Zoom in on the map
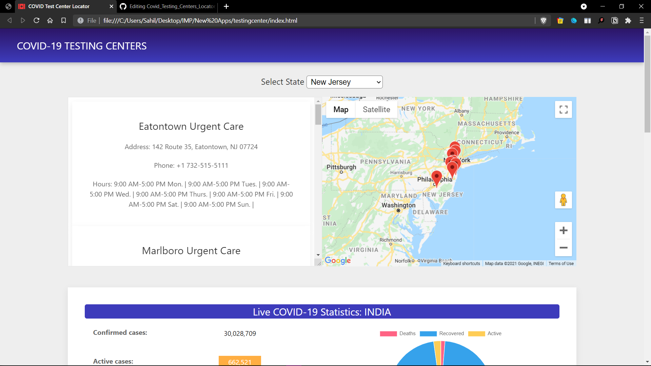The height and width of the screenshot is (366, 651). point(563,230)
